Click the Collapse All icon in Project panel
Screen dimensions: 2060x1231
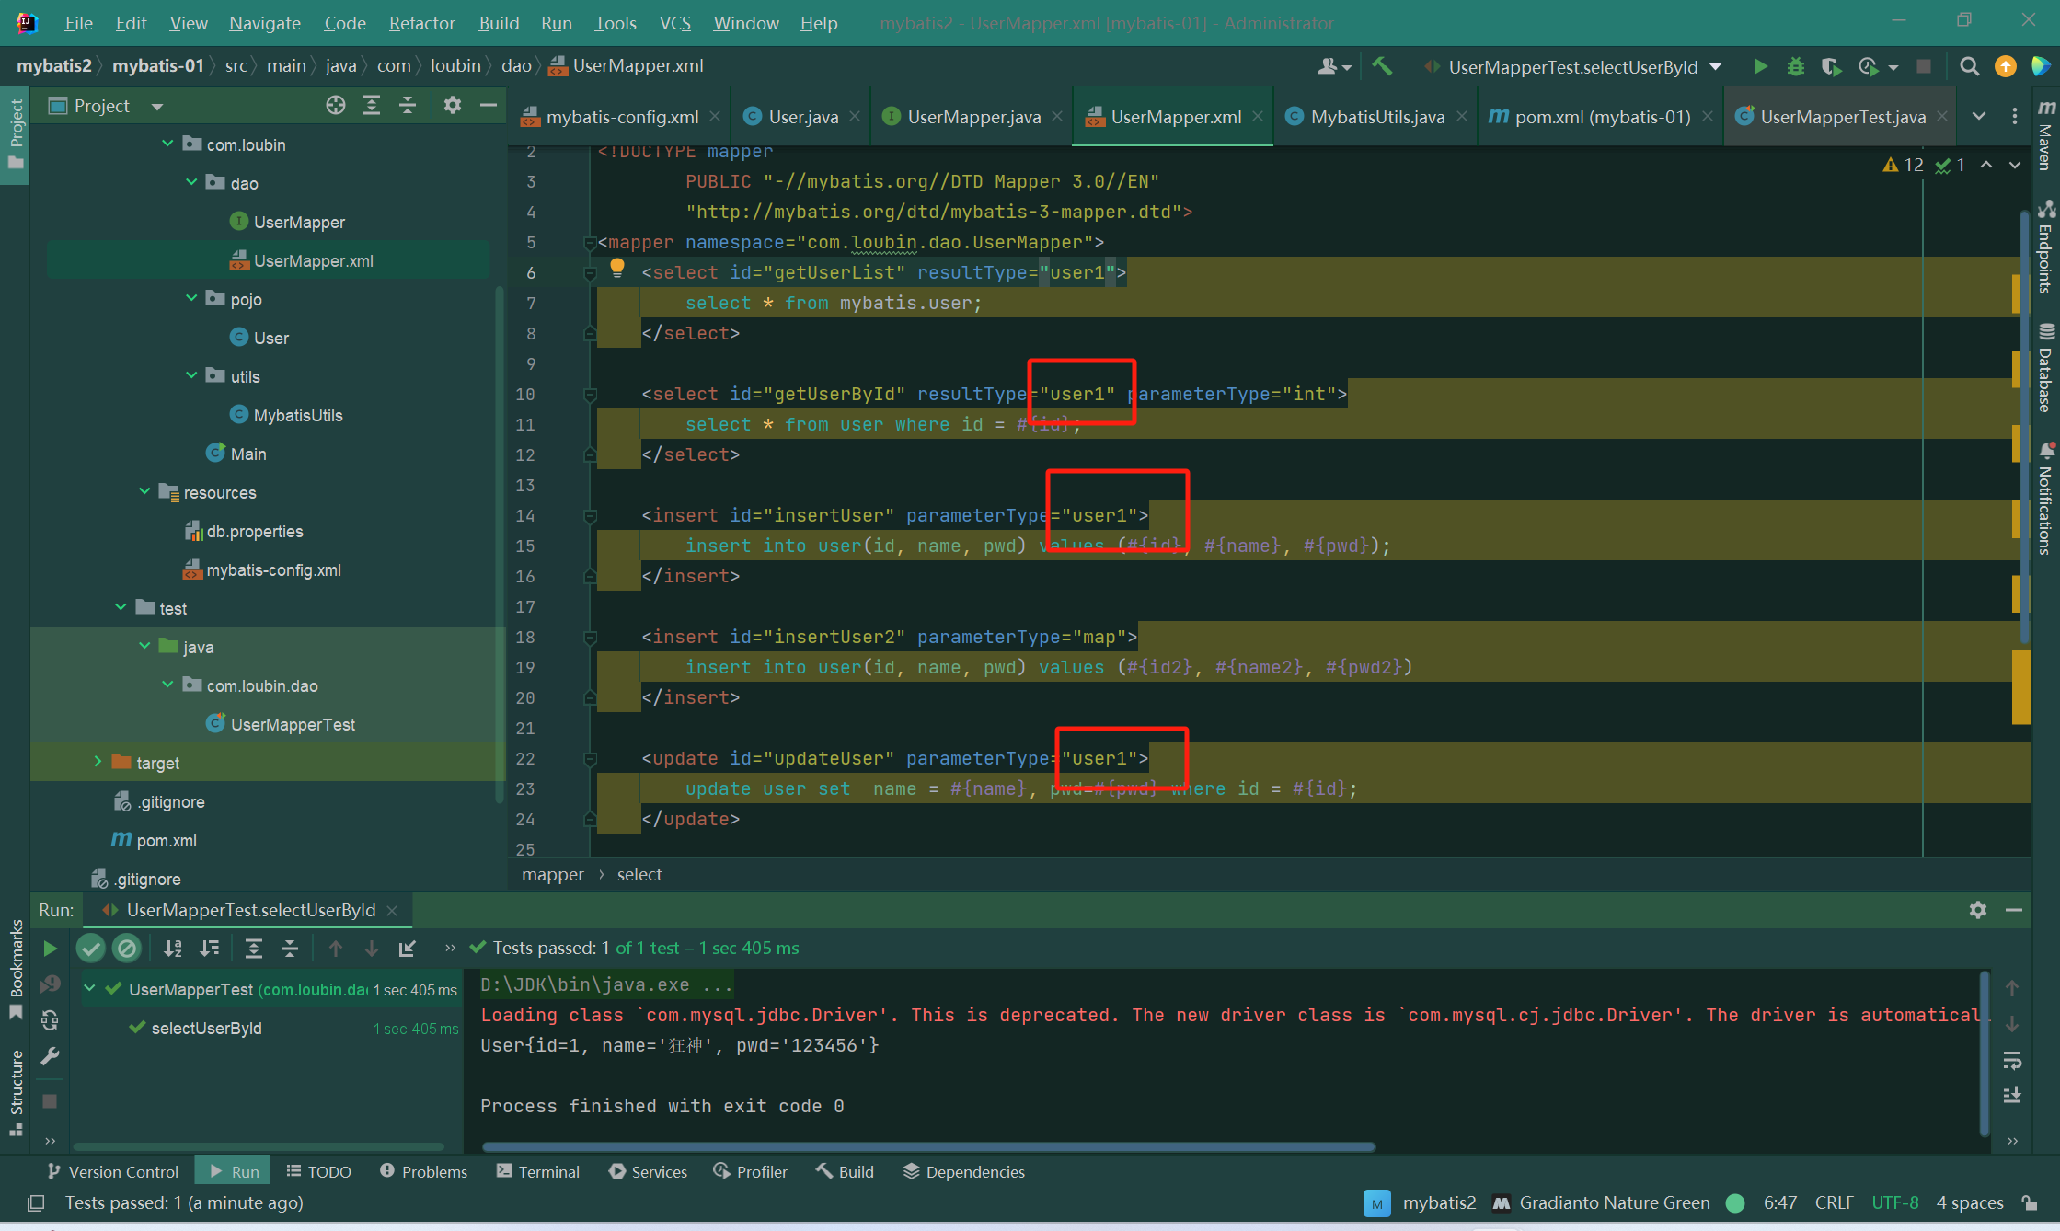[408, 106]
